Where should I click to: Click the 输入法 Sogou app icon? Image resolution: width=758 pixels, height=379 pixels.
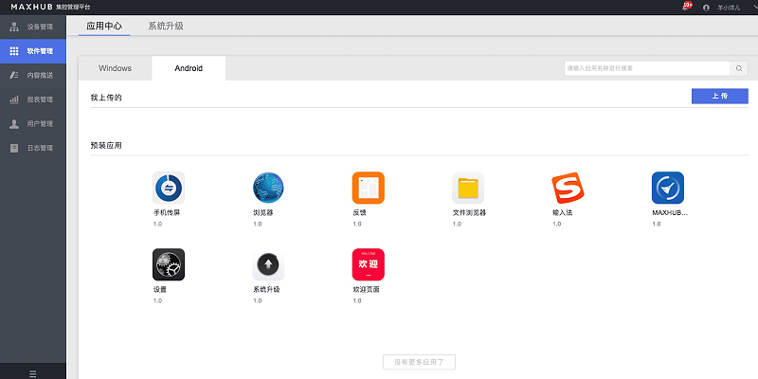point(568,187)
